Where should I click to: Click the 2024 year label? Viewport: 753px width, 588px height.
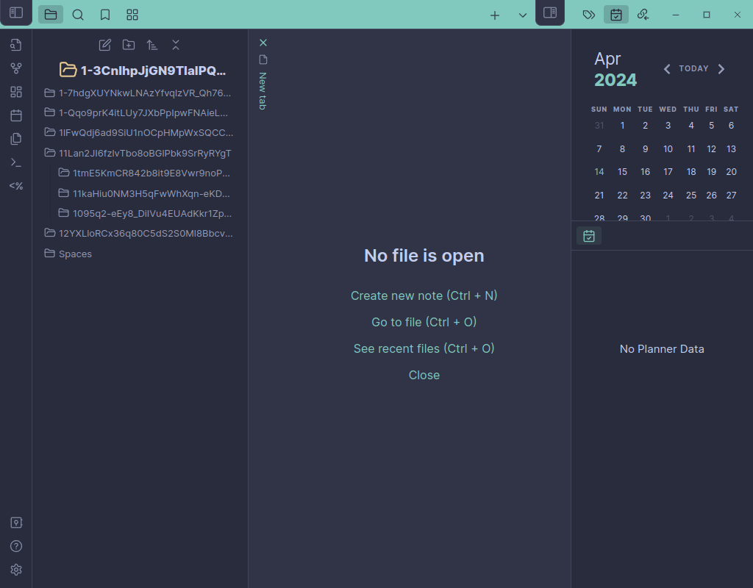click(615, 80)
